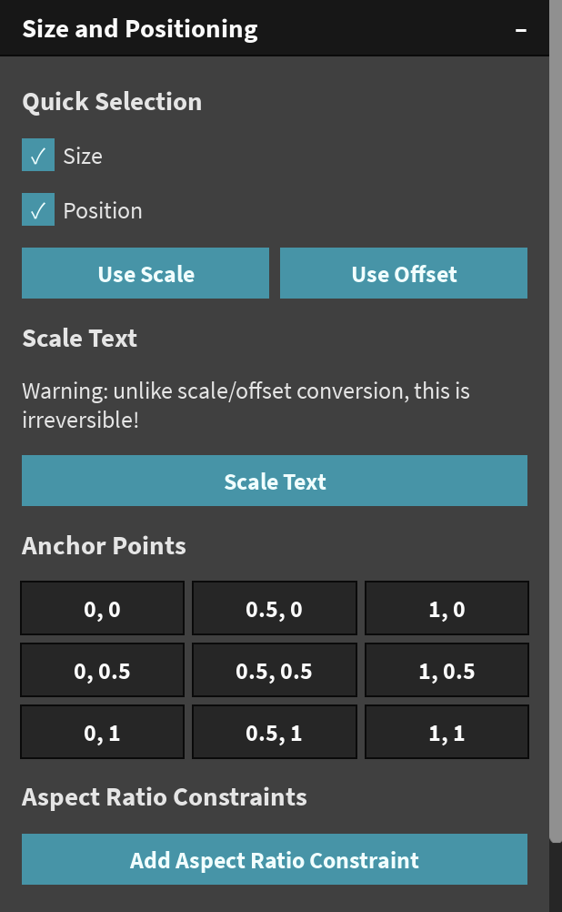Click the Use Offset button

(404, 274)
